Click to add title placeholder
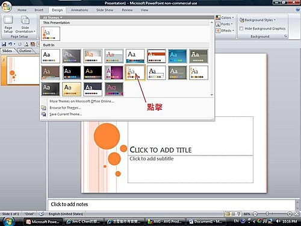 190,136
